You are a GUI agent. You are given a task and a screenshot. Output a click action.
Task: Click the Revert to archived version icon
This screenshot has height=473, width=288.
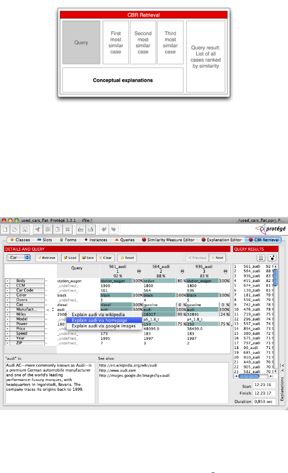tap(91, 229)
